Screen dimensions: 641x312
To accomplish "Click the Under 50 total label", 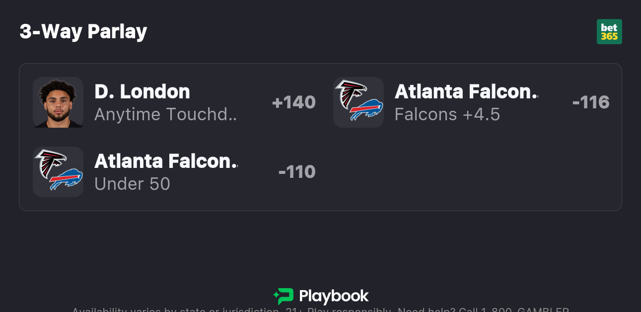I will click(x=132, y=184).
